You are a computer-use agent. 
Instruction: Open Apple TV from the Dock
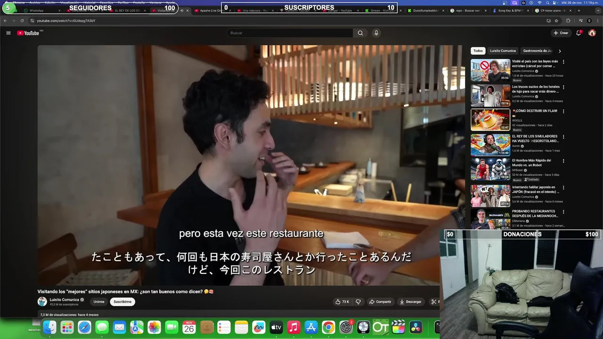click(276, 327)
